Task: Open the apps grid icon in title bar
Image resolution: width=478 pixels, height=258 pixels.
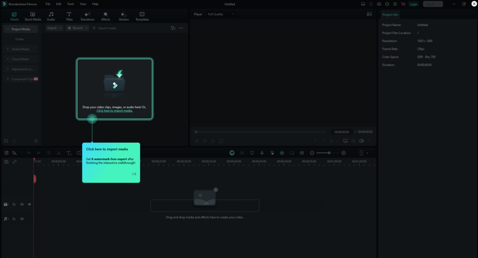Action: click(395, 4)
